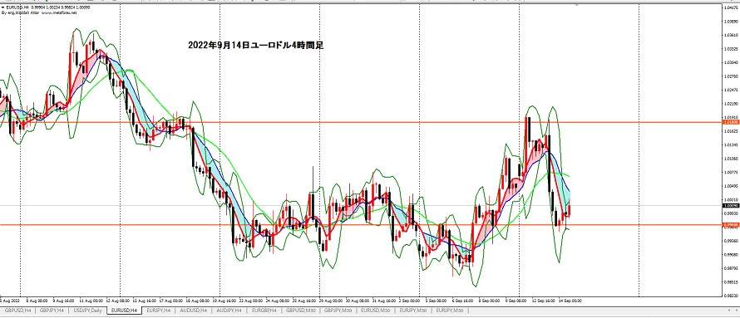Open the GBPUSD,M30 chart tab
This screenshot has height=318, width=740.
(301, 311)
